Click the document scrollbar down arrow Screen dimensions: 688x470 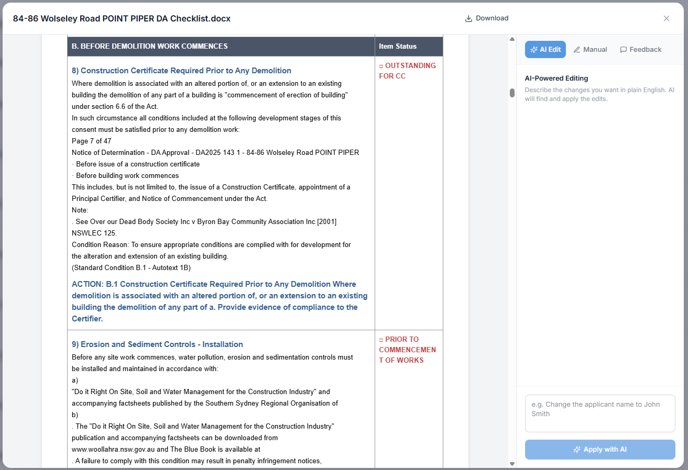point(512,464)
